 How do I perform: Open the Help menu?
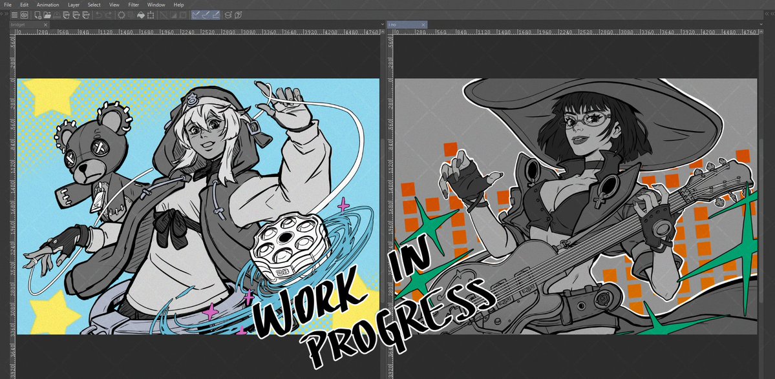(178, 5)
